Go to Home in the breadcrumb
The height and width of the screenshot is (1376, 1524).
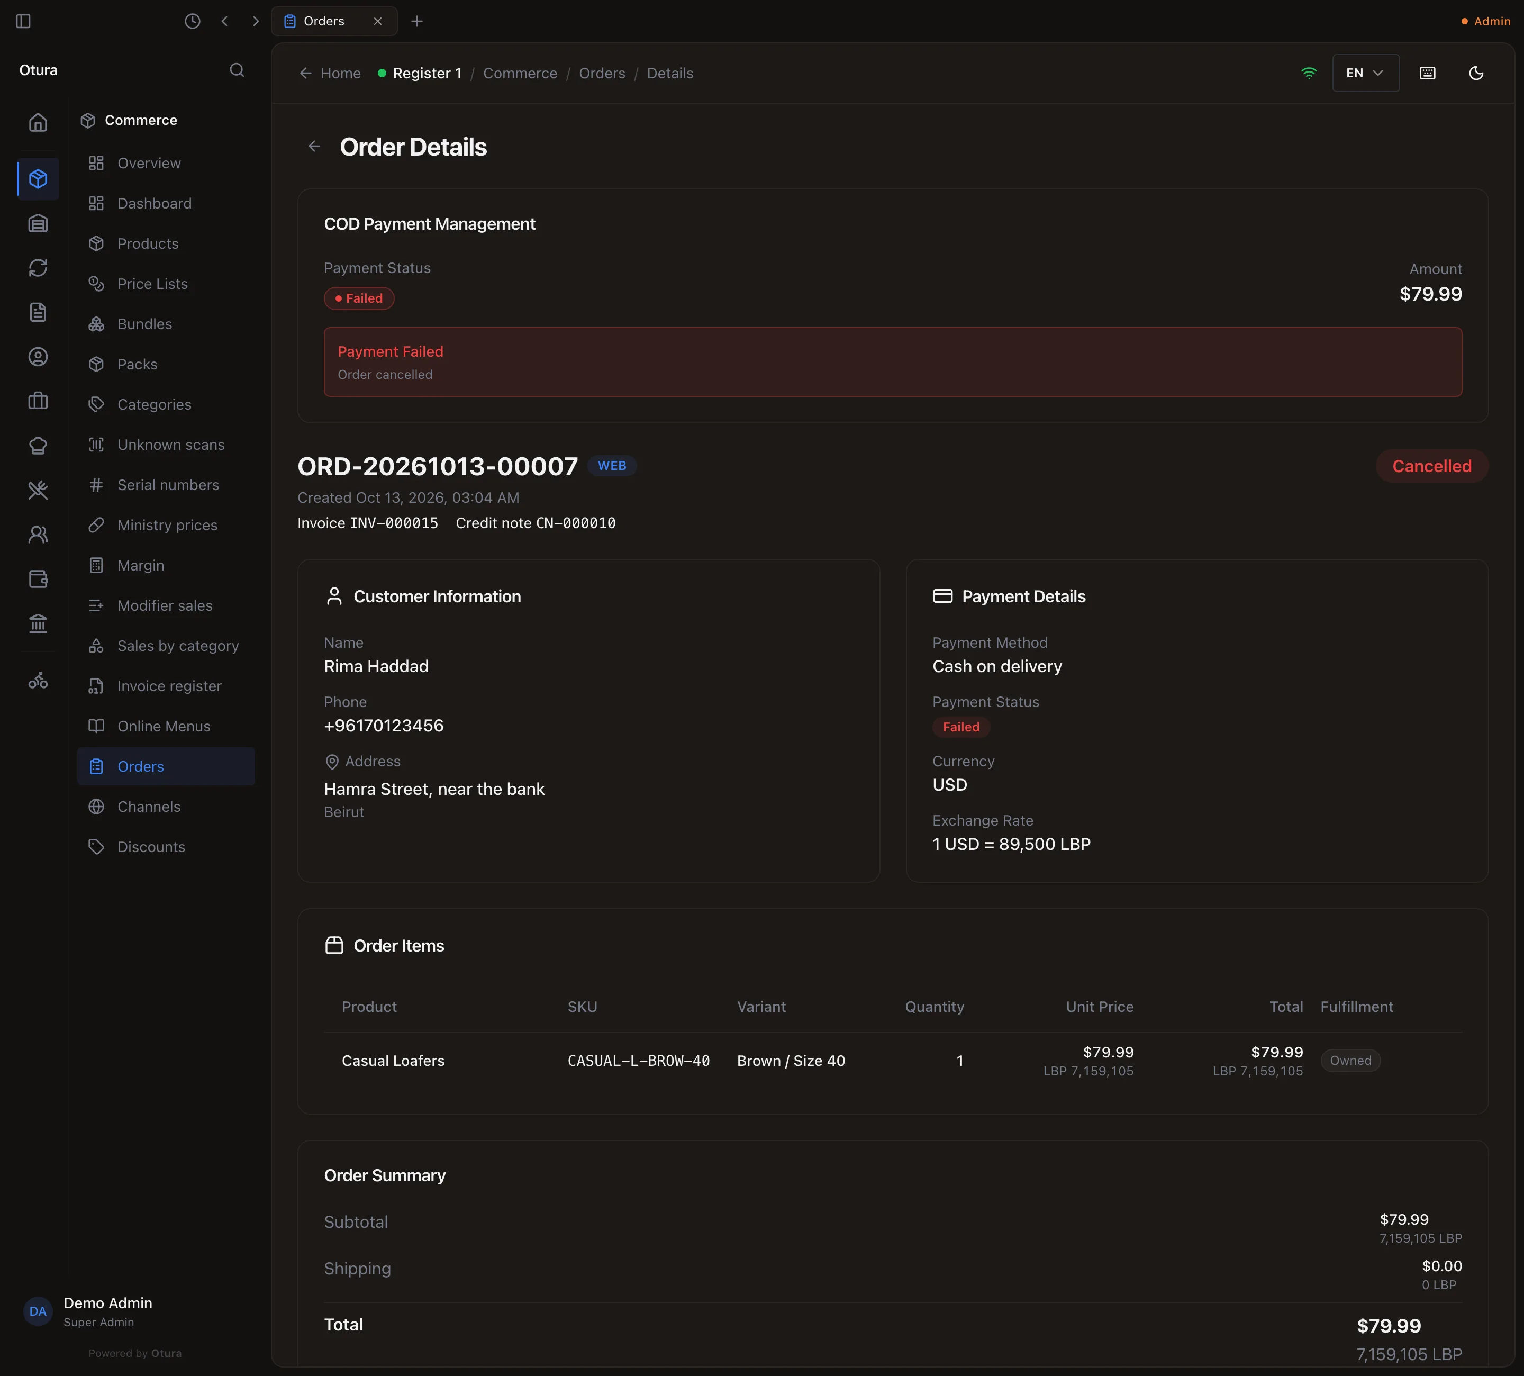(330, 74)
